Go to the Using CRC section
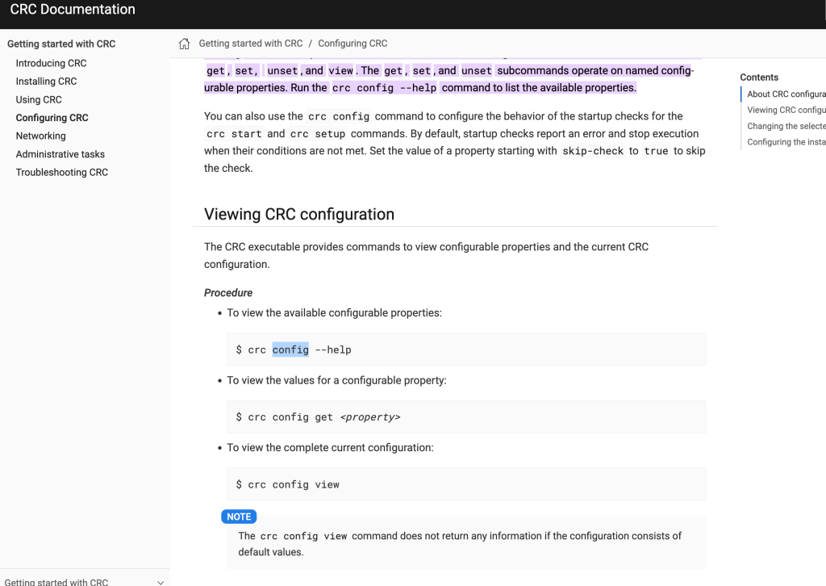The width and height of the screenshot is (826, 586). 39,99
